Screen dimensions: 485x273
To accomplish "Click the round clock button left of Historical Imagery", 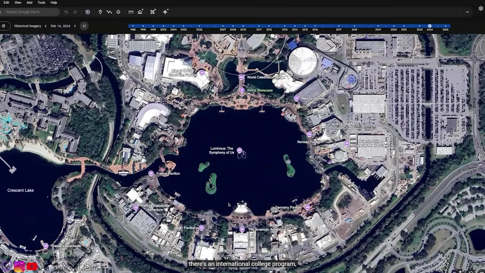I will tap(3, 26).
